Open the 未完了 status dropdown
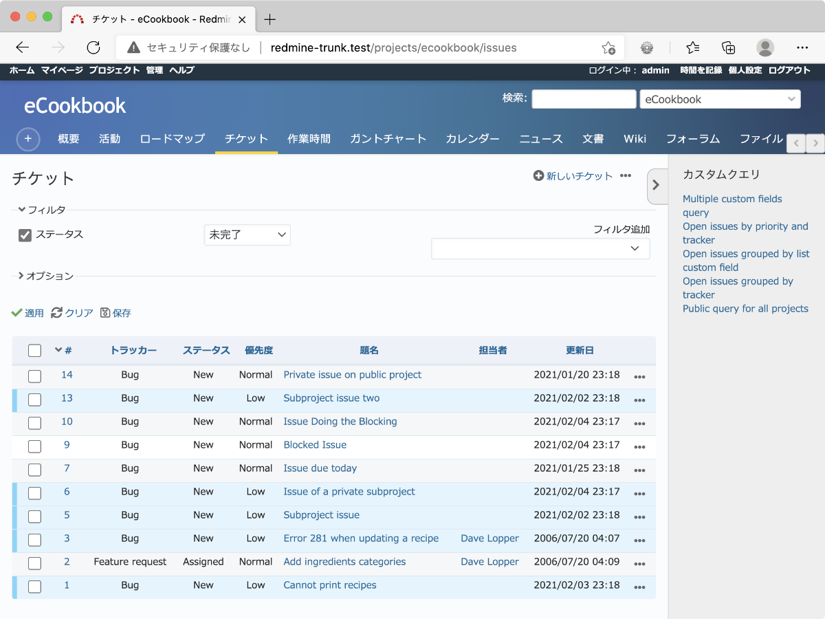The image size is (825, 619). [x=247, y=235]
